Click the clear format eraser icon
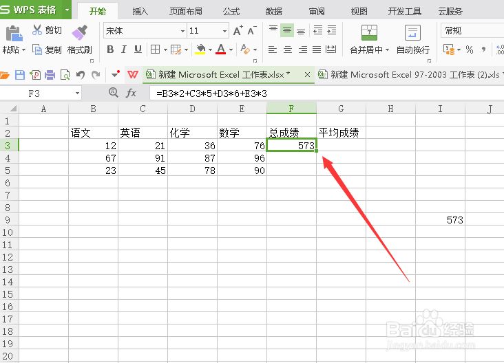504x363 pixels. (x=245, y=49)
